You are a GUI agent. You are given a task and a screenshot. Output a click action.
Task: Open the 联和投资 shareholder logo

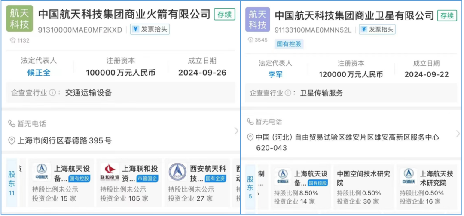(110, 172)
